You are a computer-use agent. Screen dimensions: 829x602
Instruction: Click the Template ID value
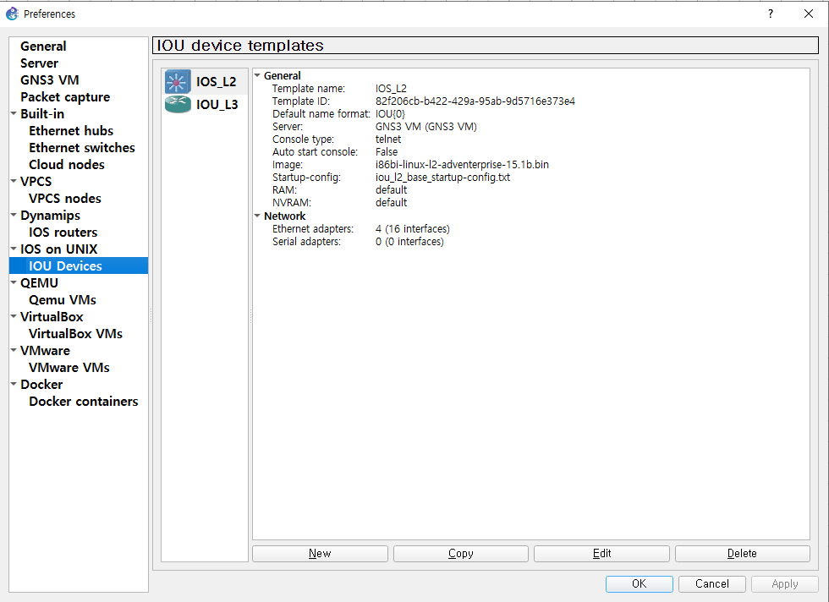pyautogui.click(x=475, y=101)
